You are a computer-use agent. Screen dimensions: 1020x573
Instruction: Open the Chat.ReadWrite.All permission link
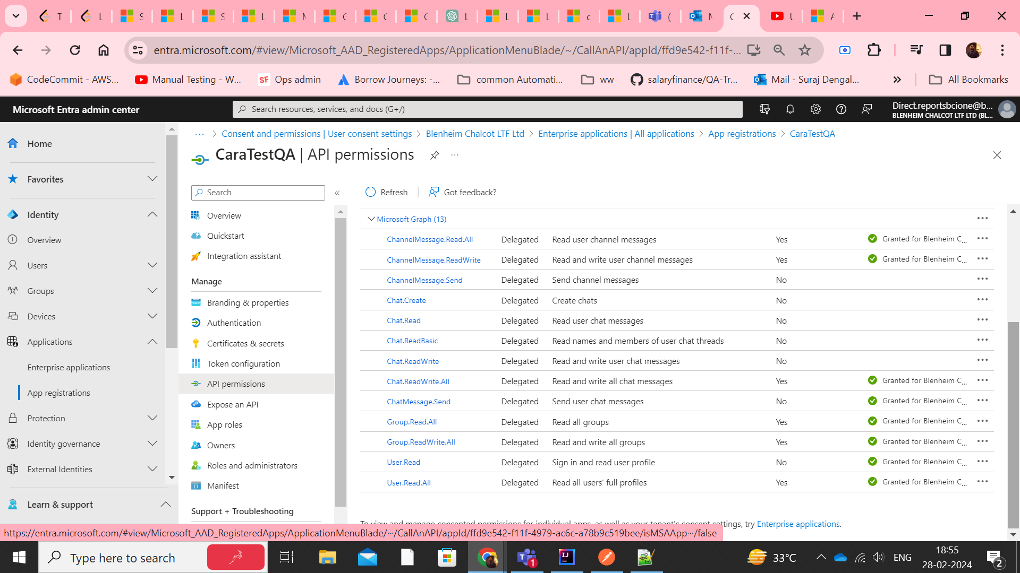coord(418,381)
